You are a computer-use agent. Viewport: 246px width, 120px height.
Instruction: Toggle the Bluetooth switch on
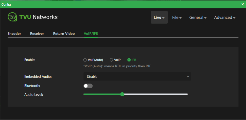88,86
